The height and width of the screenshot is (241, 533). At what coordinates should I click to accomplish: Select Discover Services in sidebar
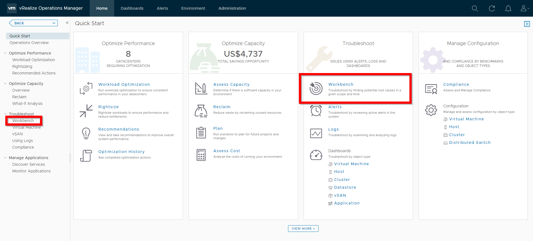click(29, 164)
